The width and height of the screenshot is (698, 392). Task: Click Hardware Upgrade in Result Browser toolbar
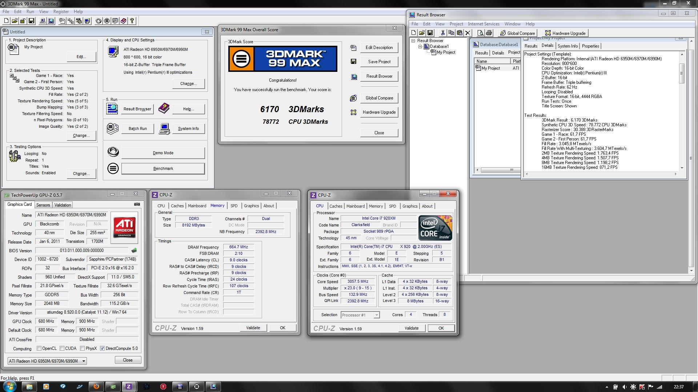[x=565, y=33]
